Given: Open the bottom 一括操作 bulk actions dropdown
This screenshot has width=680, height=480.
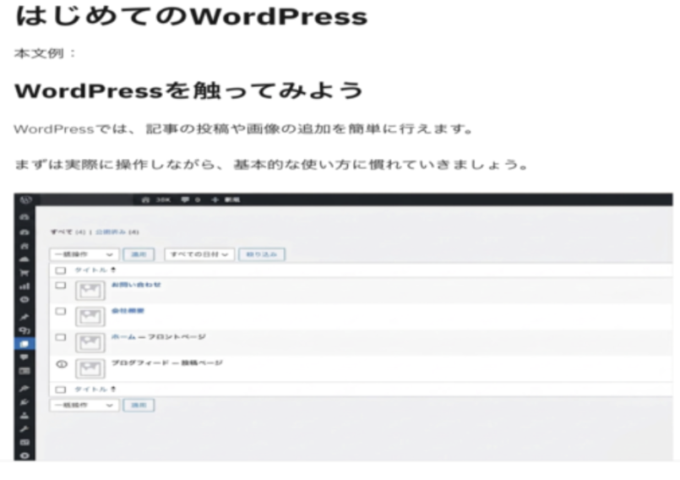Looking at the screenshot, I should (84, 406).
